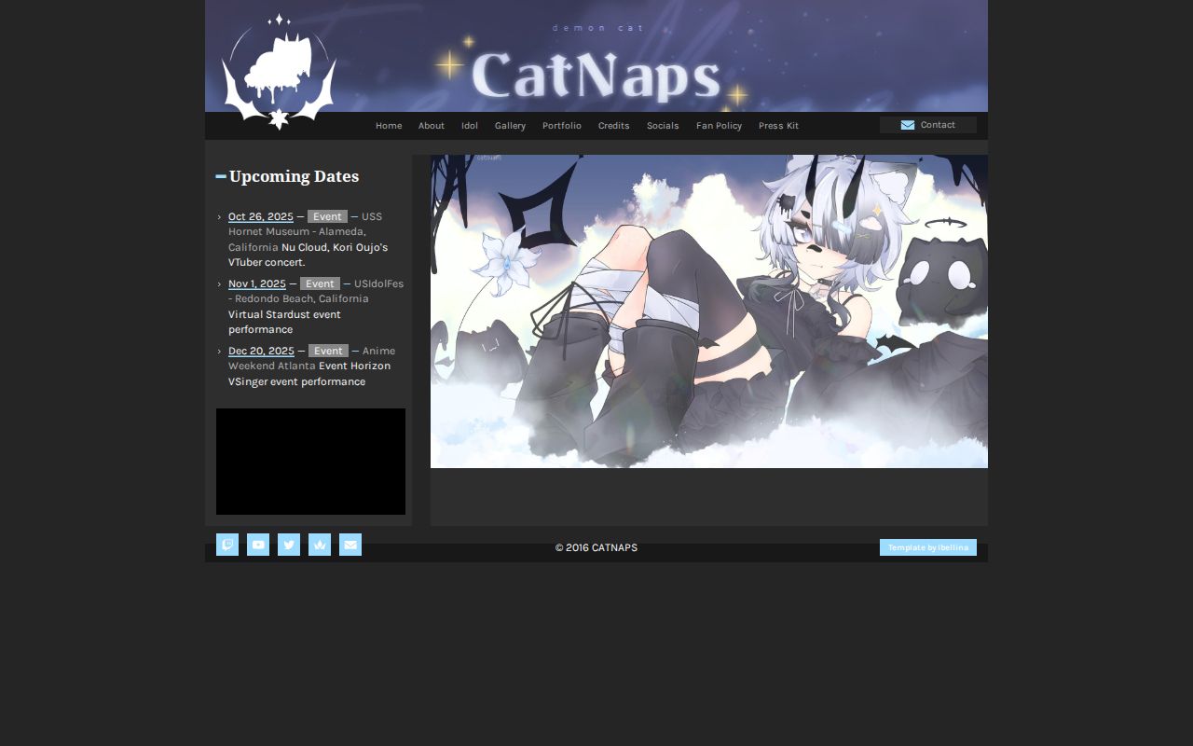Open the Dec 20, 2025 date link

point(261,351)
